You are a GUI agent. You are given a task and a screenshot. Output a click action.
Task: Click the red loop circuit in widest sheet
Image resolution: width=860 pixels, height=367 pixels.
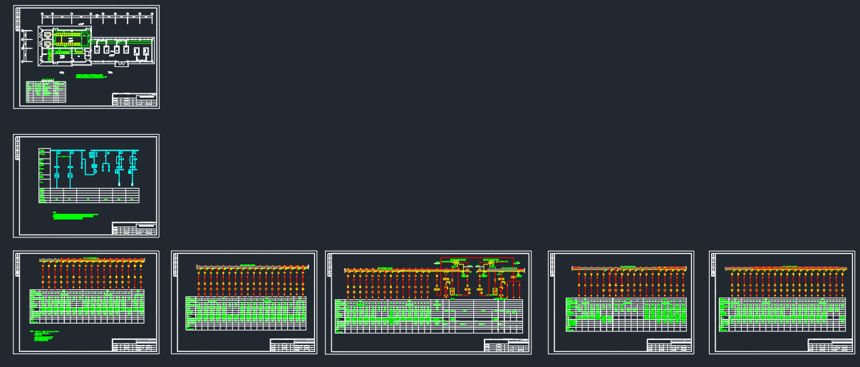point(477,276)
